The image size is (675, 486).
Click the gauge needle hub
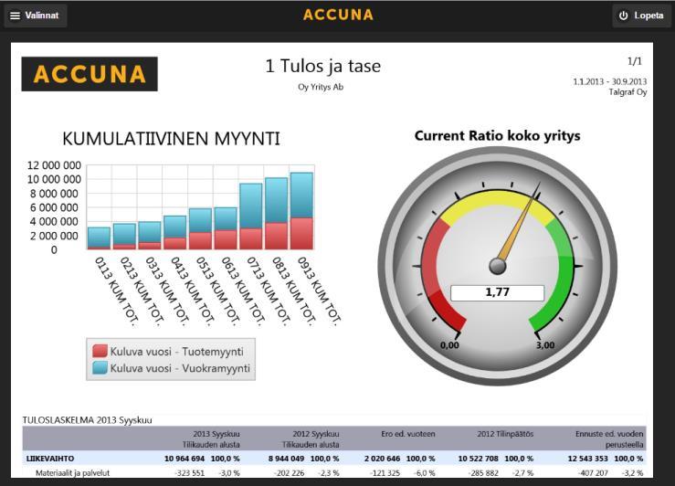coord(498,266)
